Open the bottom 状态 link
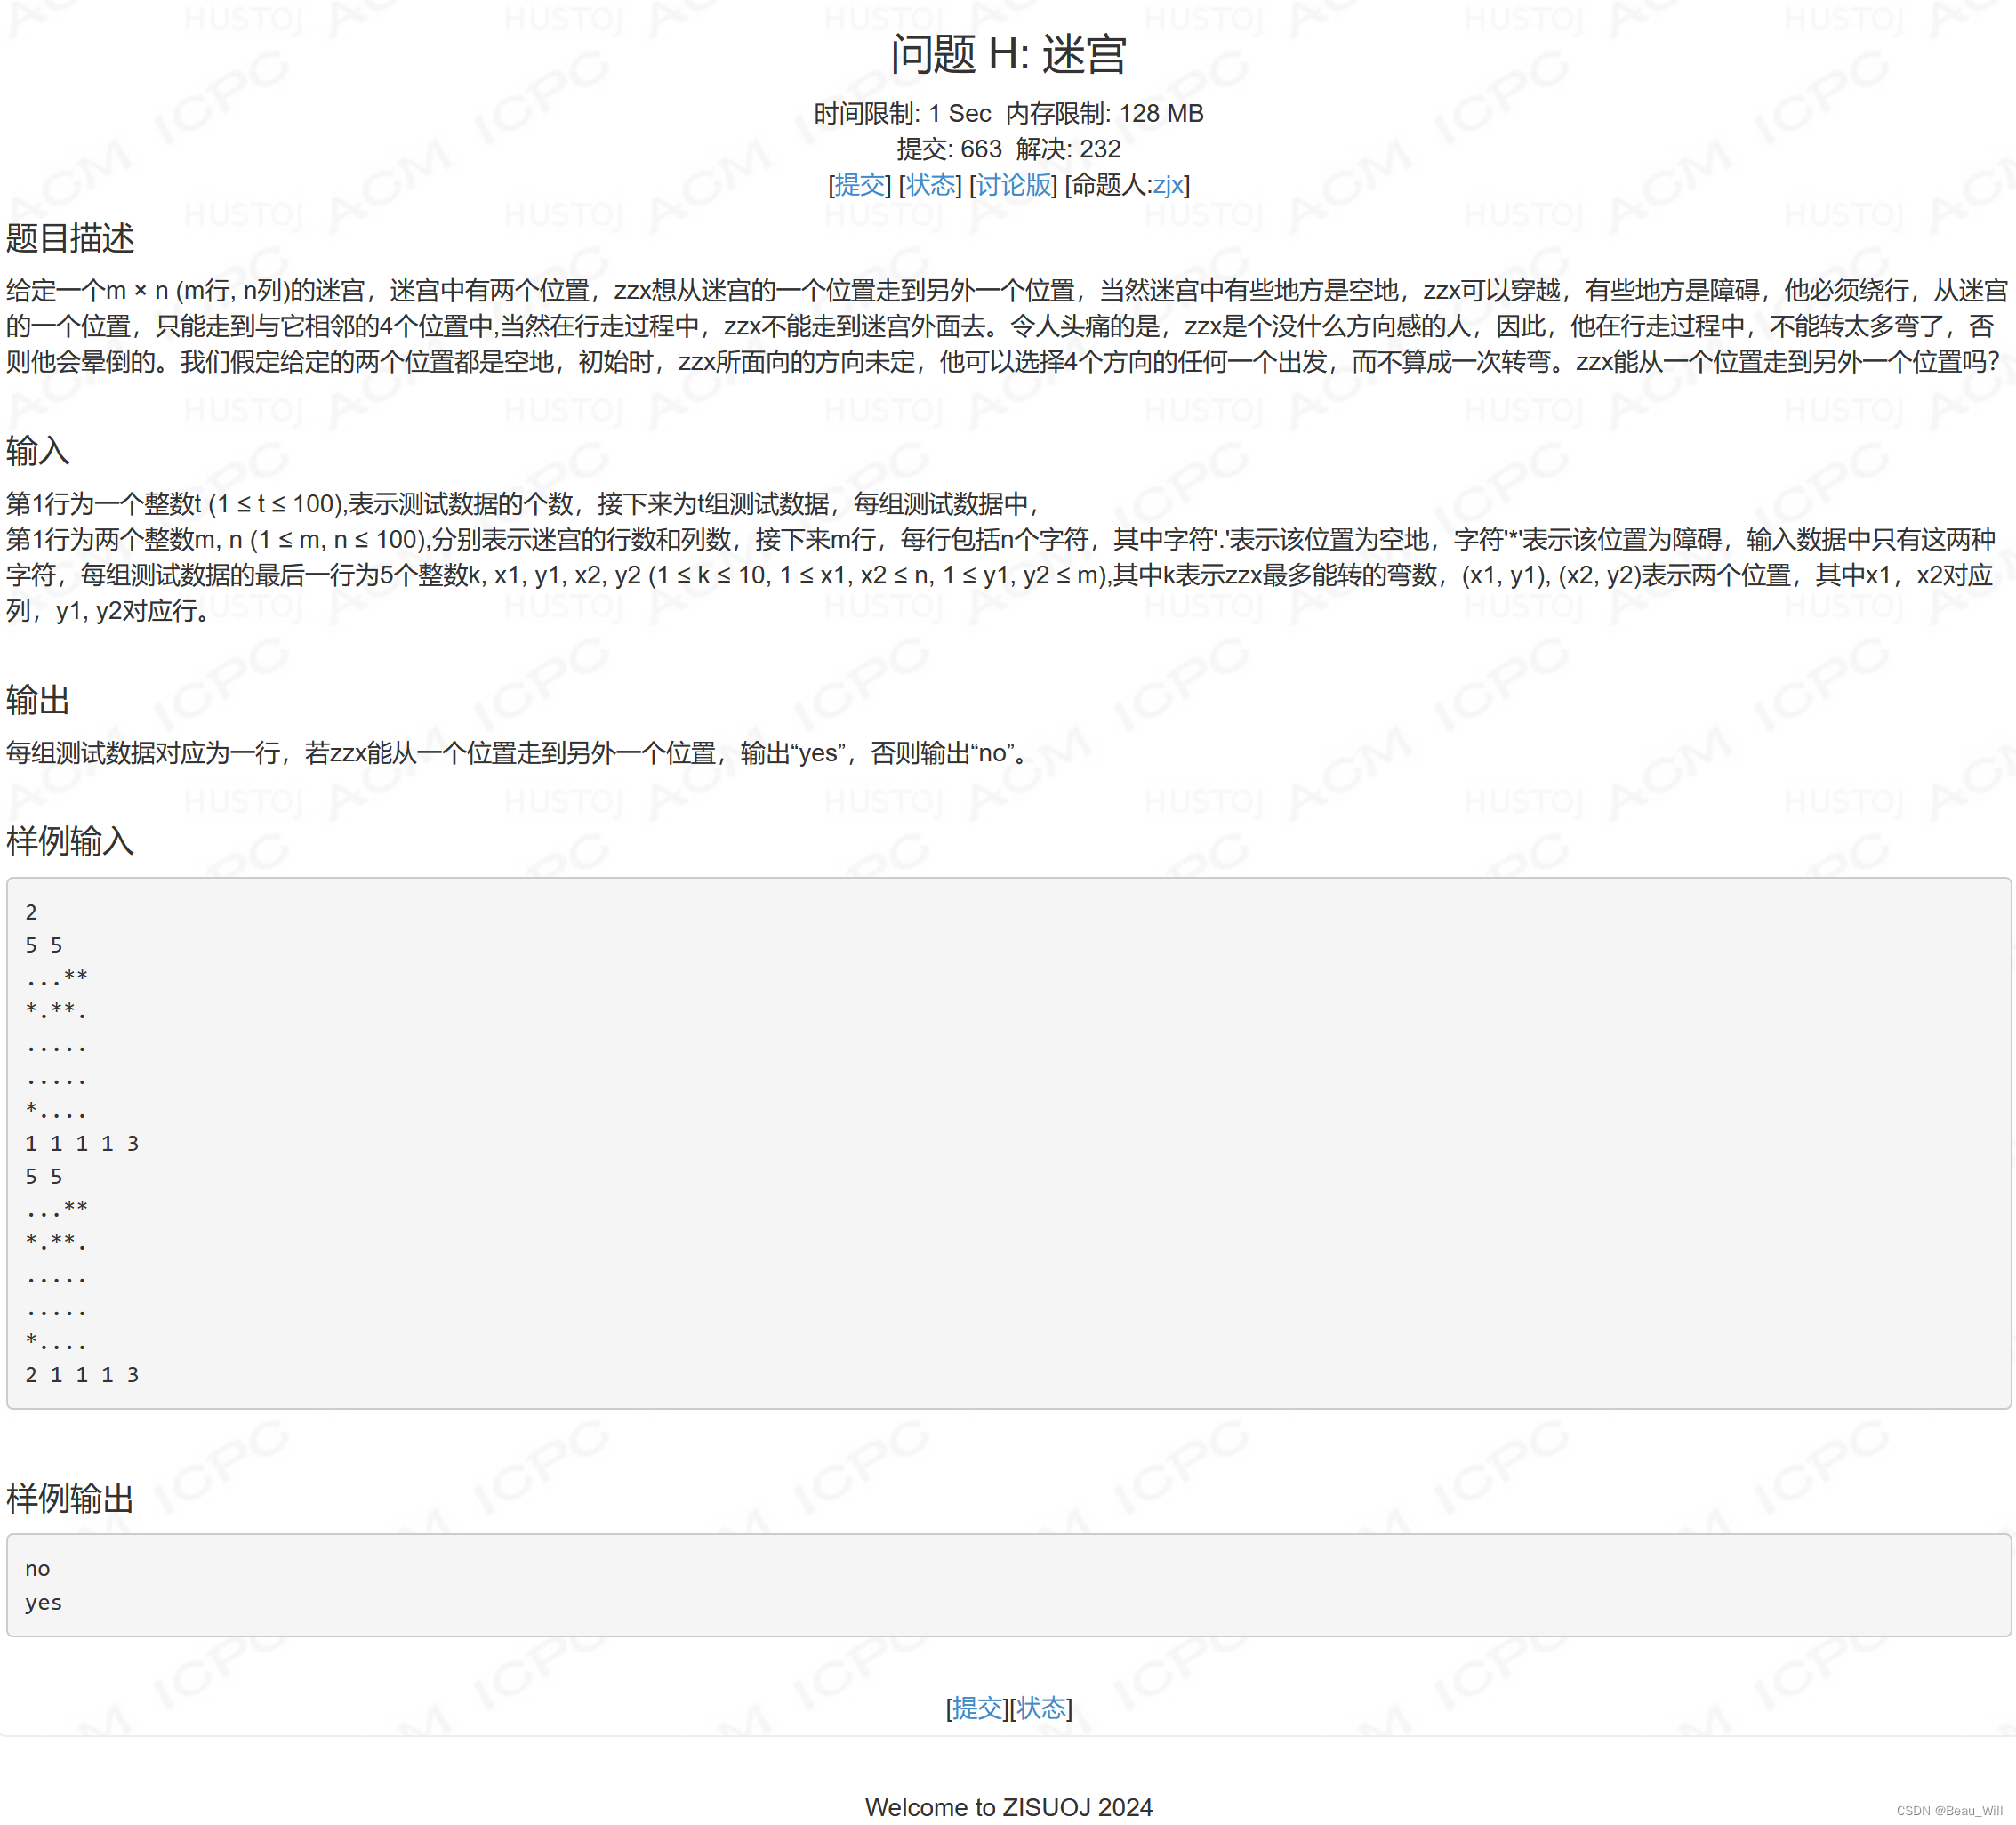 [1041, 1708]
